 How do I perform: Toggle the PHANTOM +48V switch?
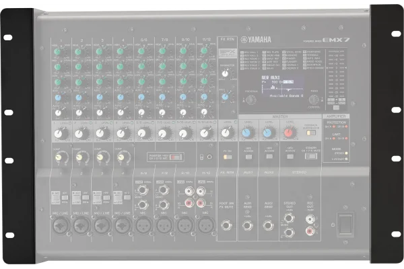coord(176,157)
